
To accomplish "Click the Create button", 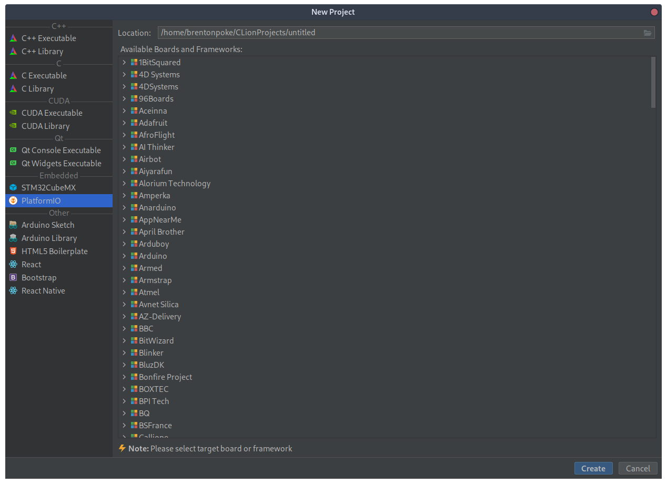I will point(593,469).
